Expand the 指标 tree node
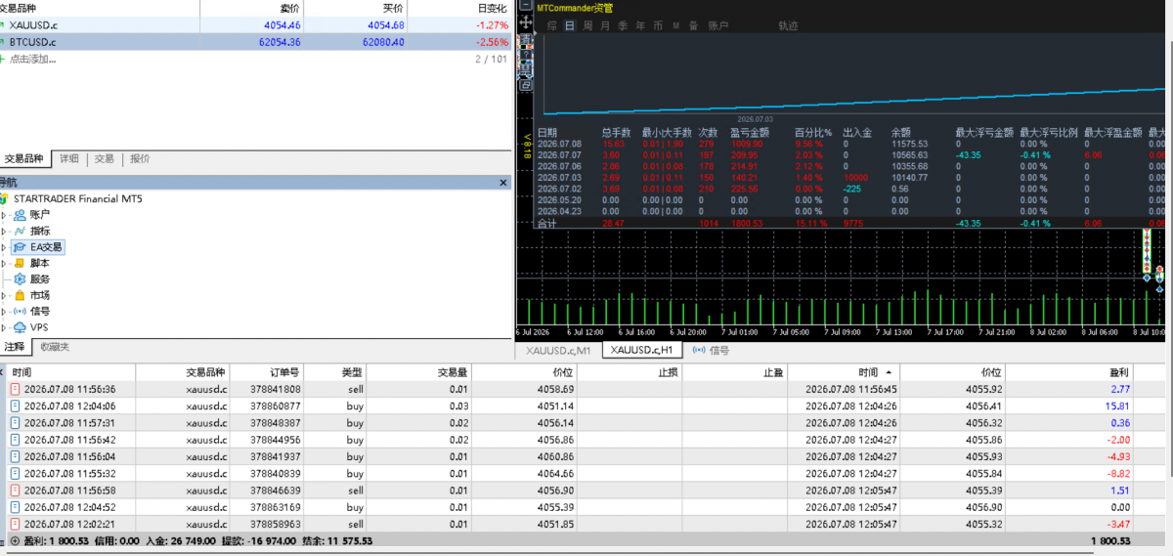 coord(5,231)
